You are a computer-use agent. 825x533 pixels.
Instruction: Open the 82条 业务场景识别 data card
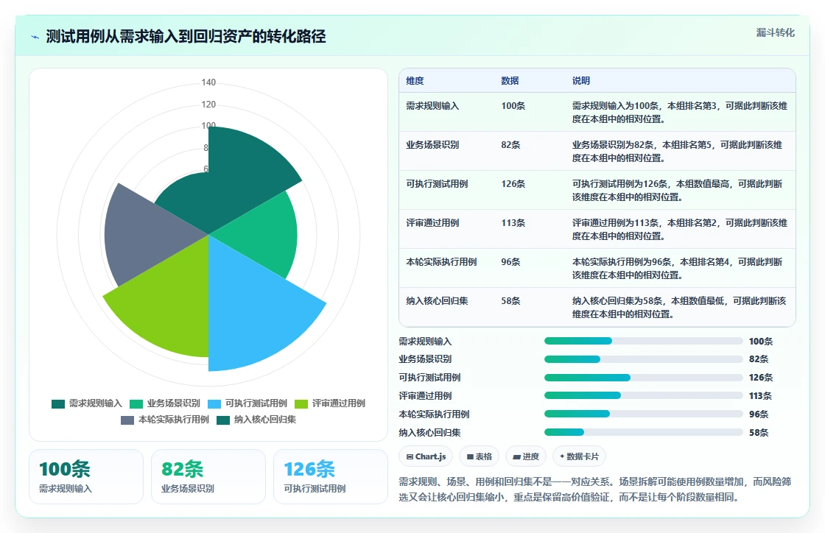coord(208,477)
